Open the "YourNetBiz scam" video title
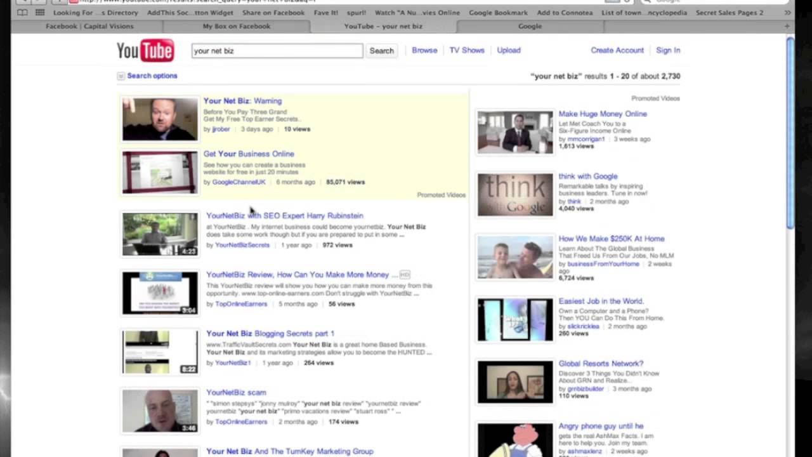The height and width of the screenshot is (457, 812). pos(236,392)
